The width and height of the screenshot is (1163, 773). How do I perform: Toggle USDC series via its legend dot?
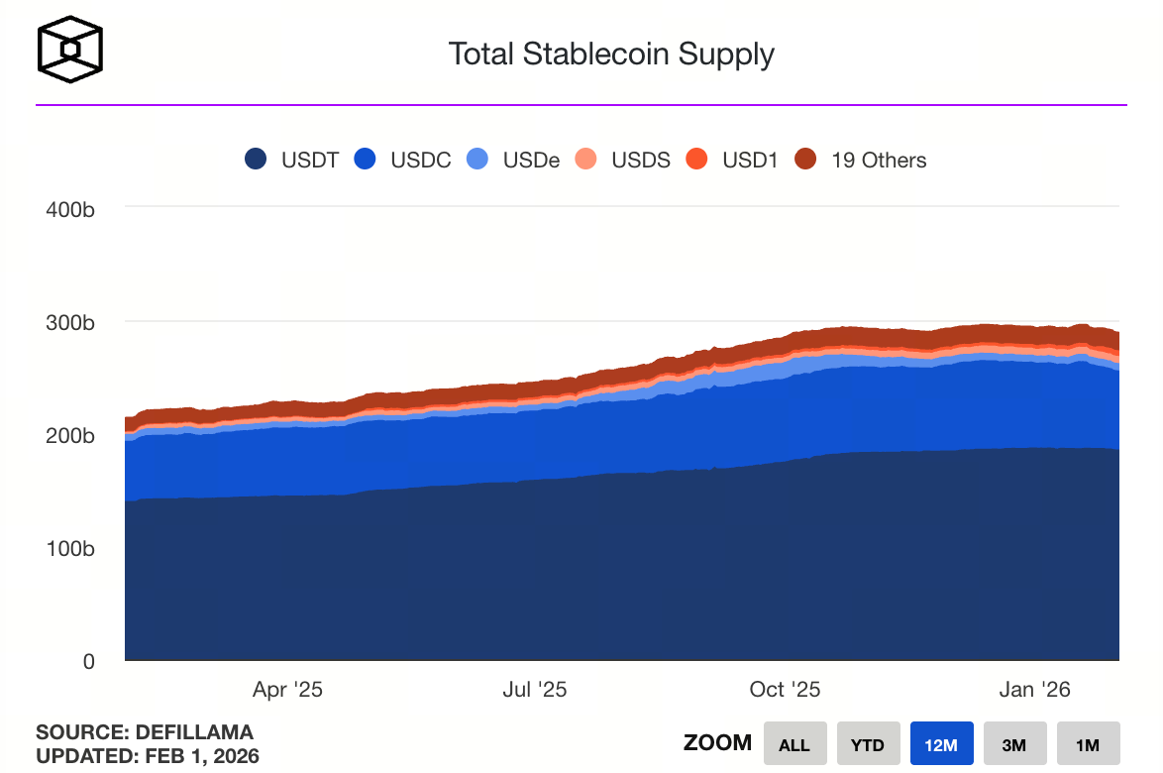[366, 160]
